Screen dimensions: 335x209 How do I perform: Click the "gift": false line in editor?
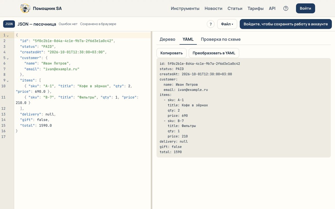tap(82, 120)
